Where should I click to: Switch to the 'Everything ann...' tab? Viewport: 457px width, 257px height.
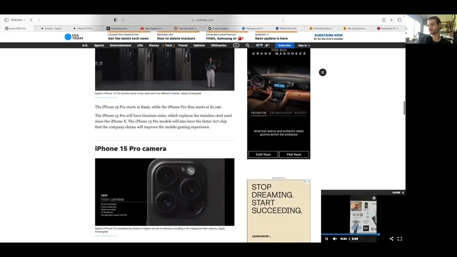119,28
